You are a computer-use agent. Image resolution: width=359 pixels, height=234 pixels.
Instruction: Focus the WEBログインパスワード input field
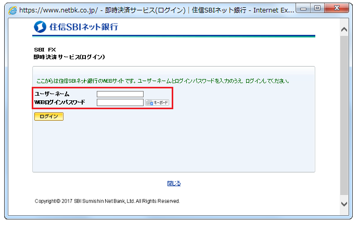[120, 102]
